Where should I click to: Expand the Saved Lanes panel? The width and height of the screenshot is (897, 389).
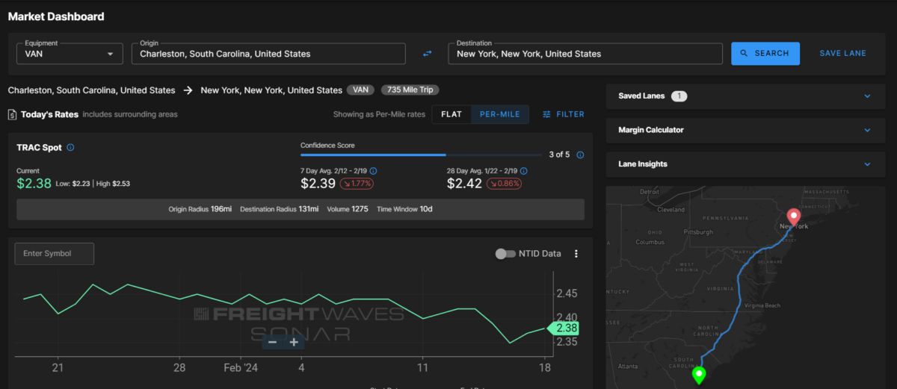pos(867,96)
